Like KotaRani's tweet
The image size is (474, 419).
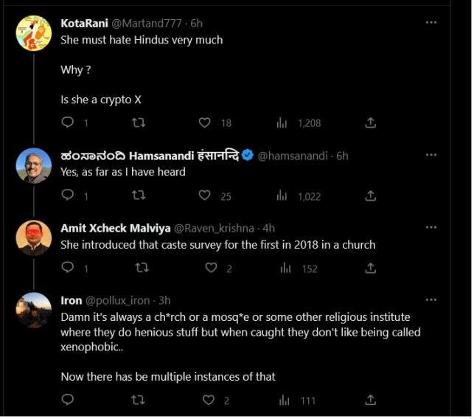205,123
